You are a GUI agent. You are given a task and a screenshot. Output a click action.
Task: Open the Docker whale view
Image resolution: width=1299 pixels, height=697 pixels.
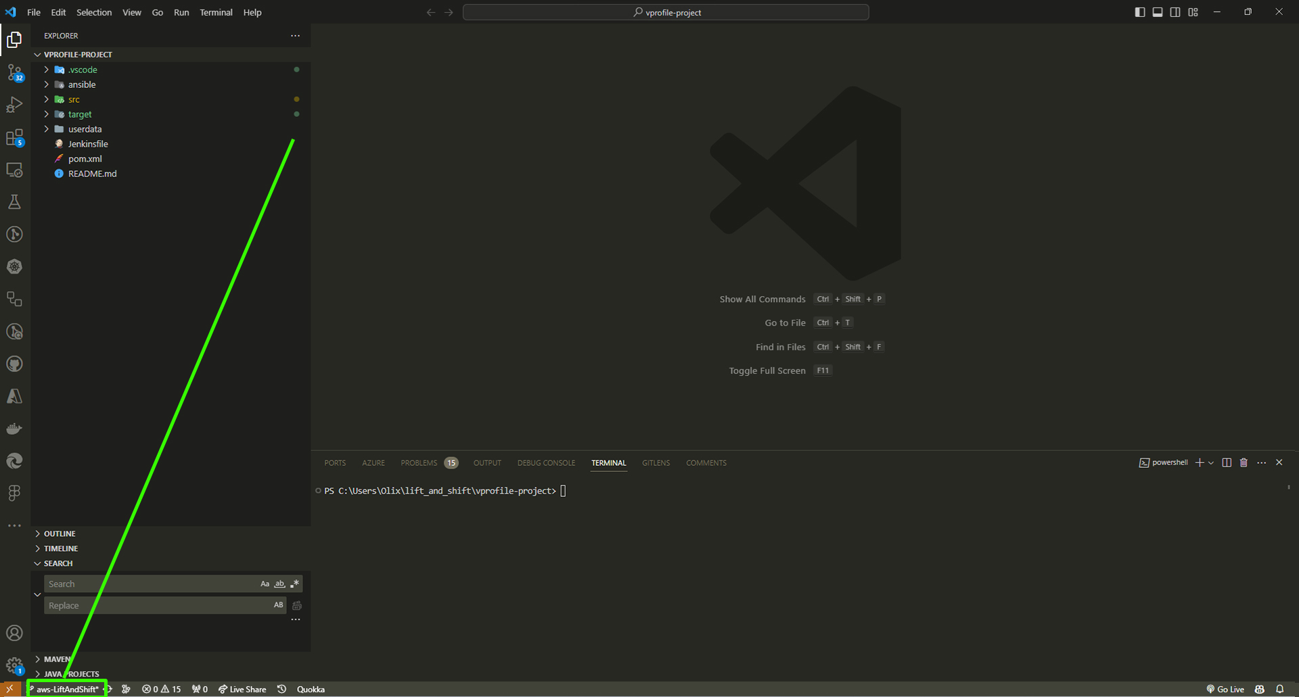tap(14, 429)
